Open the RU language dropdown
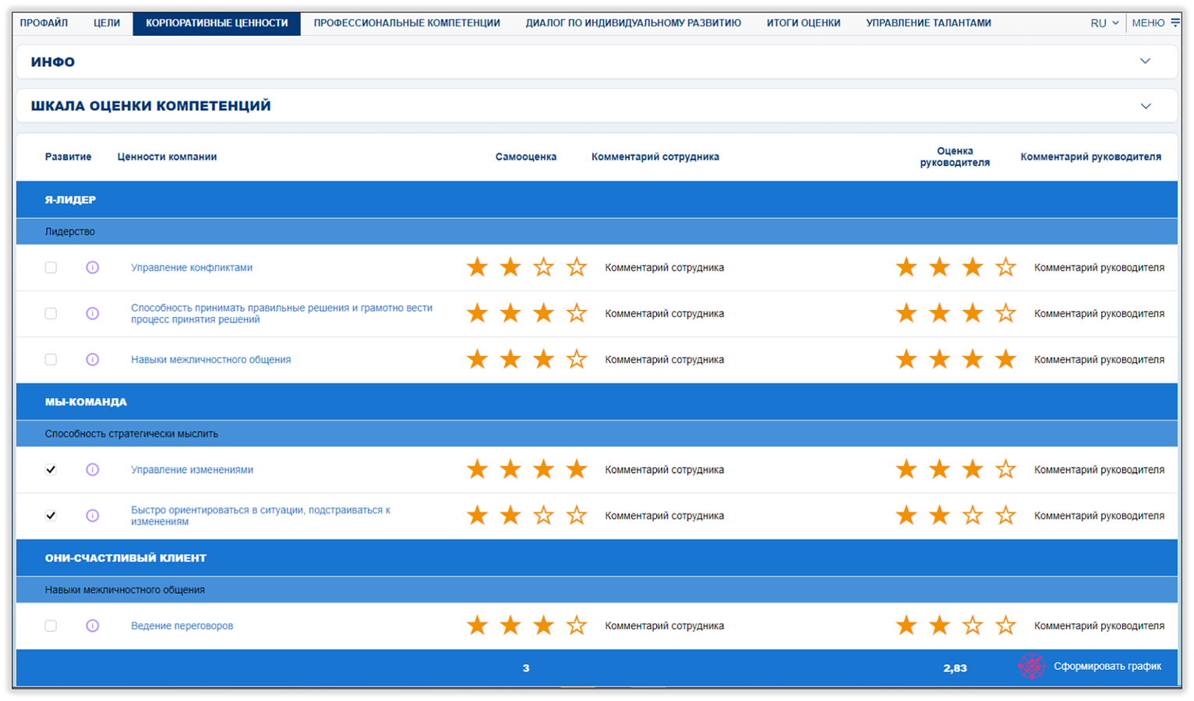This screenshot has height=701, width=1194. (x=1104, y=23)
